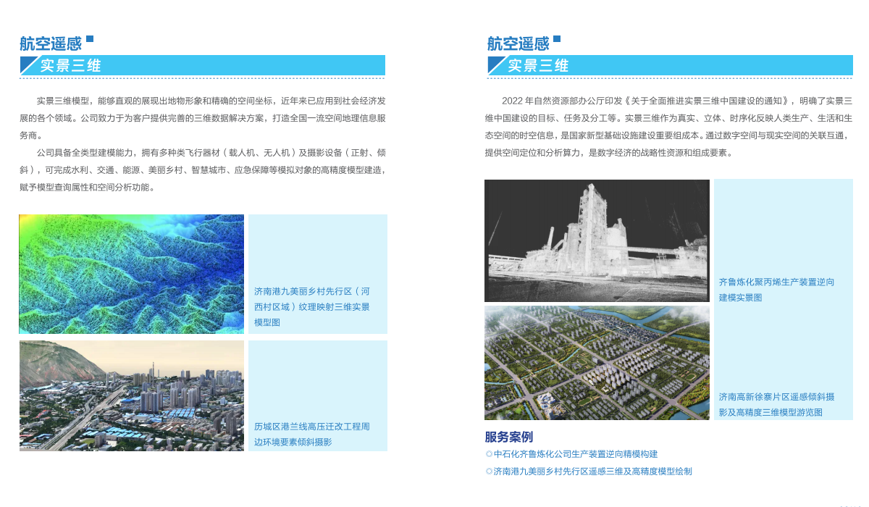Click the circle bullet before 济南港九美丽乡村先行区遥感三维
Screen dimensions: 869x507
pos(489,472)
